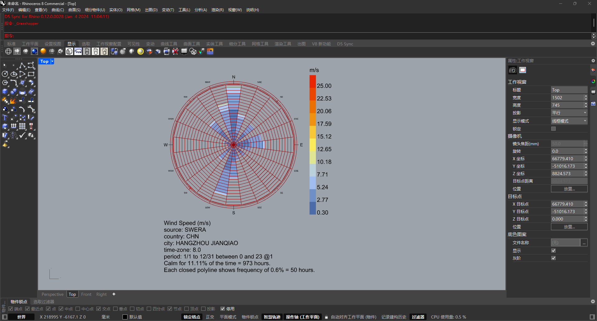
Task: Browse wallpaper file with ... button
Action: (x=584, y=243)
